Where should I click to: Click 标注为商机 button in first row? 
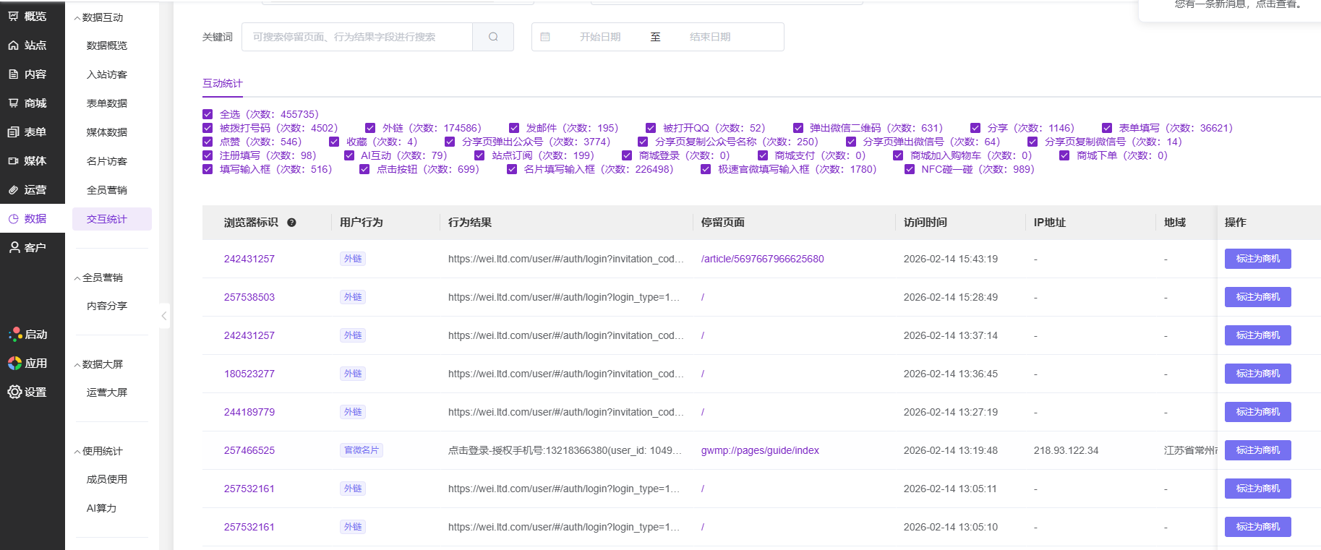(1257, 259)
